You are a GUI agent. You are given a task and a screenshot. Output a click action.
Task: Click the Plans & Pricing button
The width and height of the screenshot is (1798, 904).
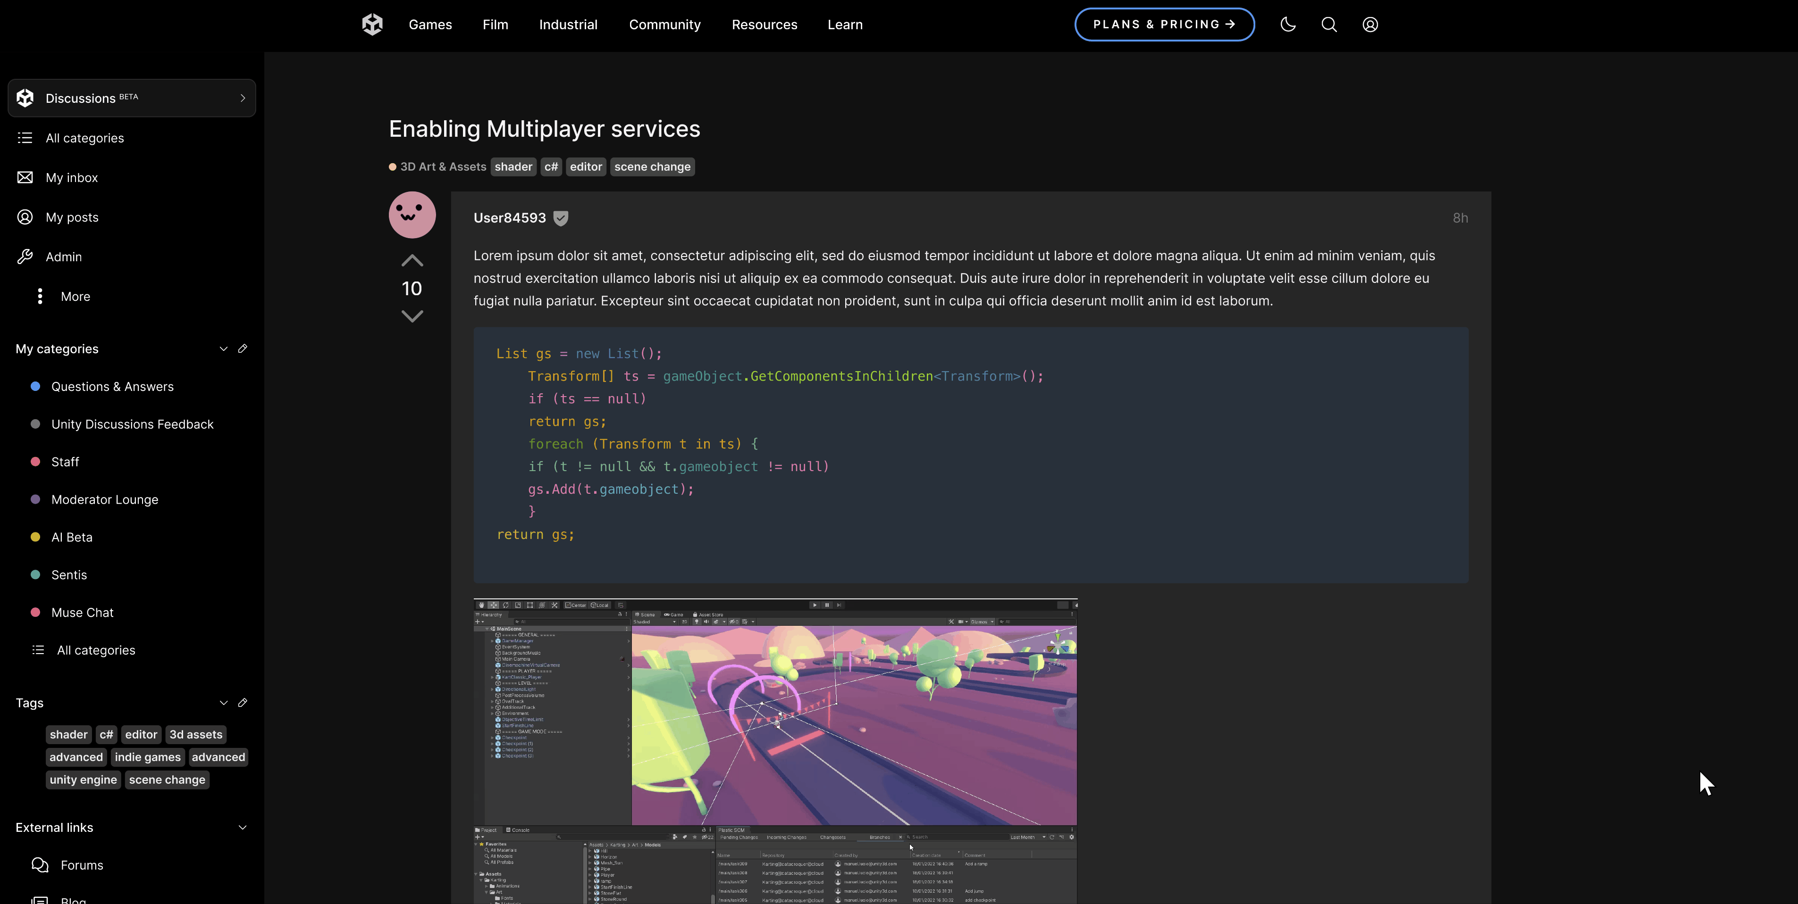[1164, 25]
